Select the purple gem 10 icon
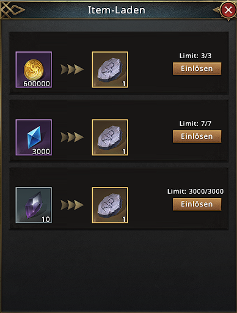Screen dimensions: 237x313 (34, 205)
